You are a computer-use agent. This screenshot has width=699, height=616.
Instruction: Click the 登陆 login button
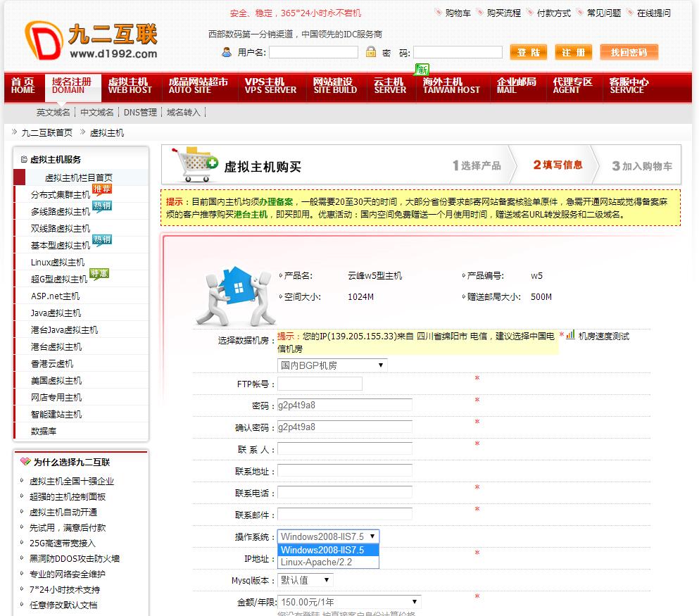click(x=528, y=51)
